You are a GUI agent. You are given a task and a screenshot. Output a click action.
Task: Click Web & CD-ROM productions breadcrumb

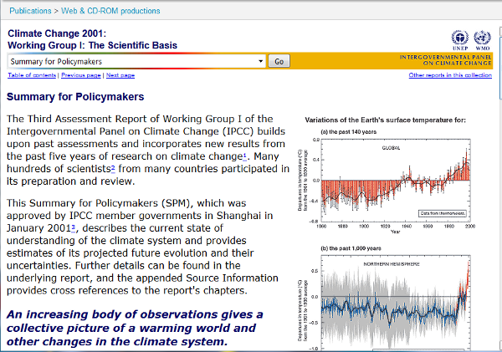(x=116, y=11)
